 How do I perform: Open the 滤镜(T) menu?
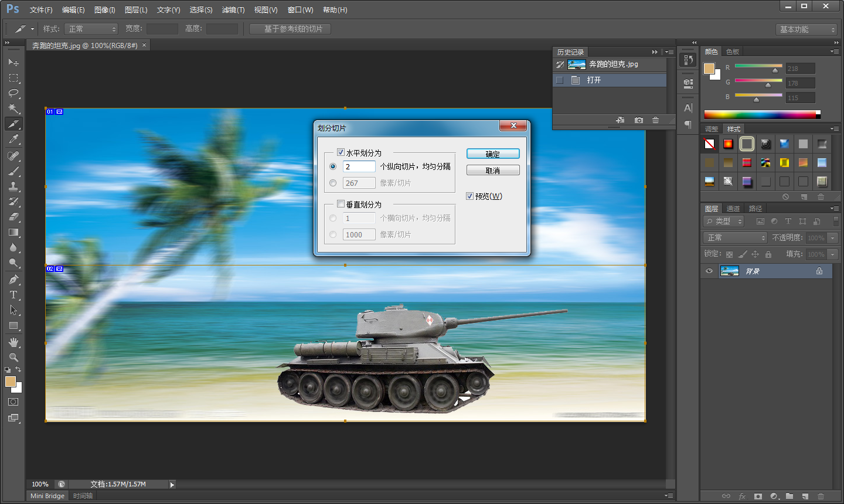233,10
